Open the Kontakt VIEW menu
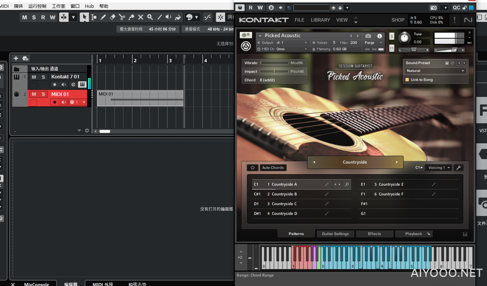 click(x=342, y=20)
